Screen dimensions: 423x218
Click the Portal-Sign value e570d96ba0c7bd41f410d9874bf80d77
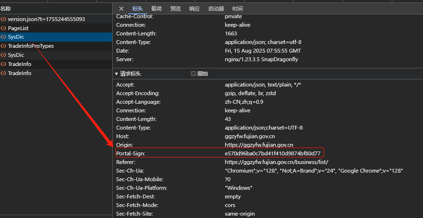(x=273, y=153)
